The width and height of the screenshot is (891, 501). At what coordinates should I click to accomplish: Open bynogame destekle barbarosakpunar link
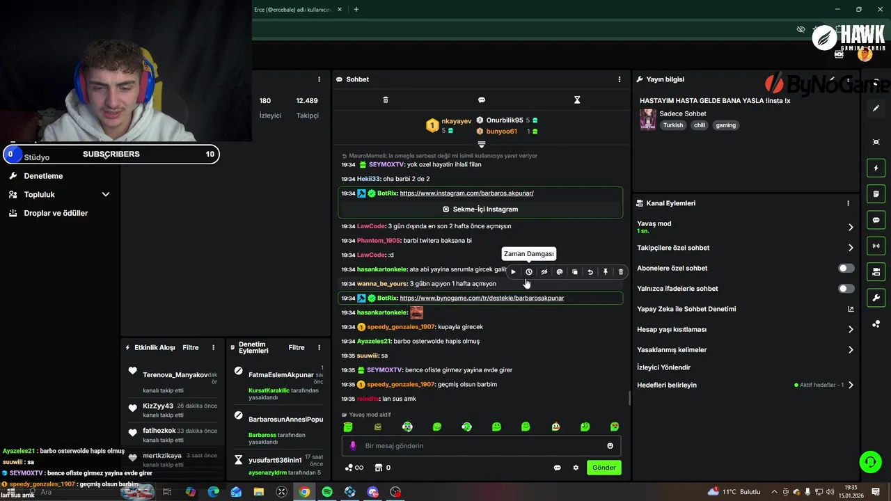482,298
